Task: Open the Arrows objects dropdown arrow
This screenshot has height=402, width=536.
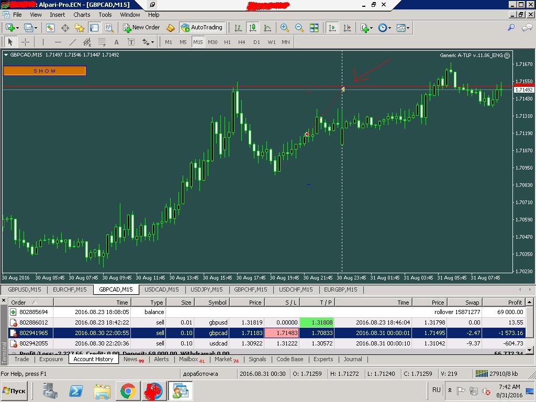Action: tap(152, 42)
